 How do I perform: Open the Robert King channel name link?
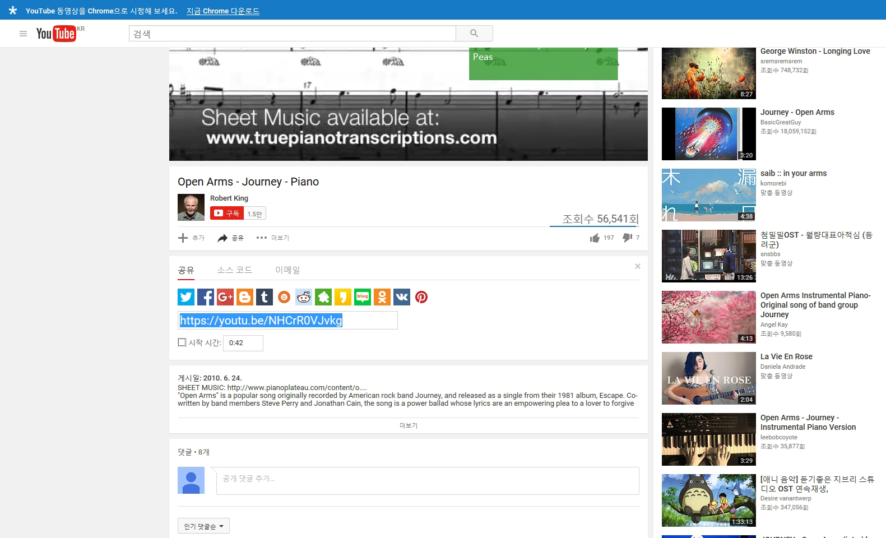click(229, 198)
